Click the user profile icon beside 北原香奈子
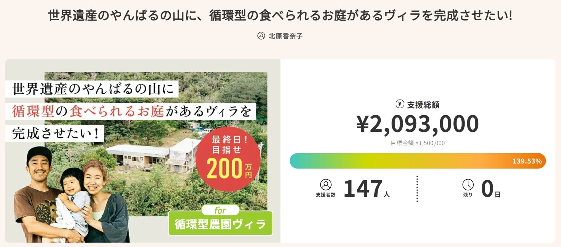Screen dimensions: 561x247 (261, 36)
